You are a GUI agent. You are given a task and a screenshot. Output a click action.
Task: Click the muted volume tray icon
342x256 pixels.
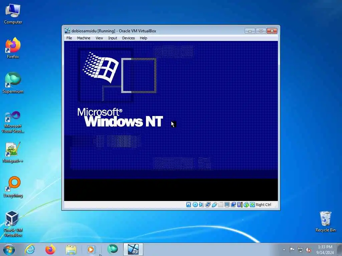click(x=308, y=250)
